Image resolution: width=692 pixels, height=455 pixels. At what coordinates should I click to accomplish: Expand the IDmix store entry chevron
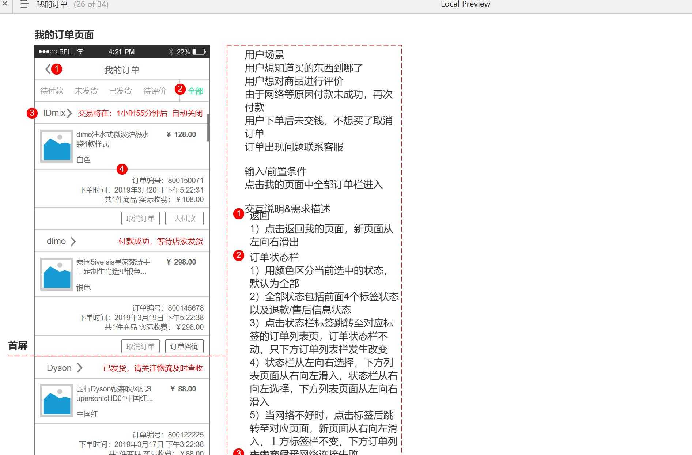point(69,113)
